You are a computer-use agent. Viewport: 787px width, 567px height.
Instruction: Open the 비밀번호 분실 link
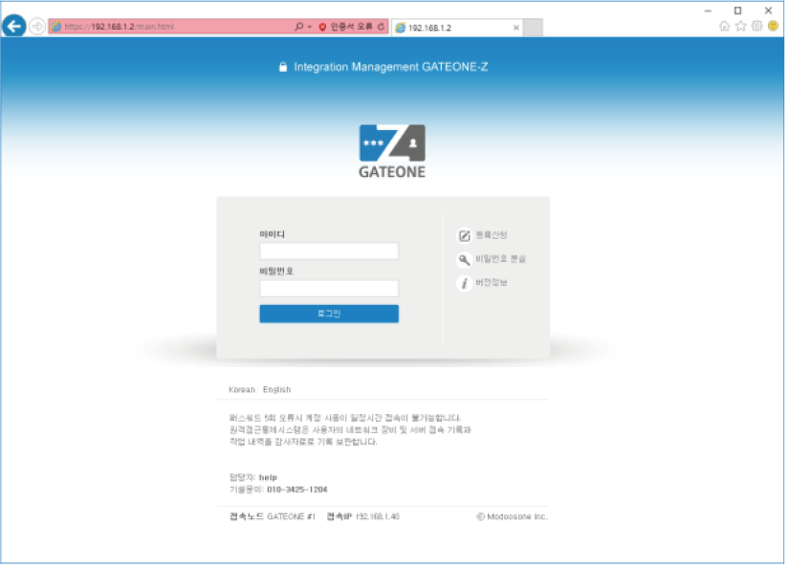501,259
